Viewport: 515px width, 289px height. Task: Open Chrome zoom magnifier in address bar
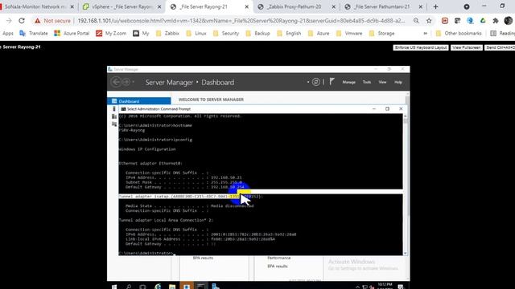tap(416, 21)
